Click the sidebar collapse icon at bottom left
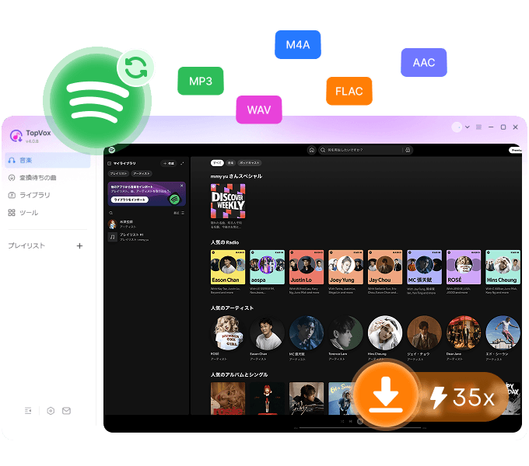529x466 pixels. (x=28, y=410)
